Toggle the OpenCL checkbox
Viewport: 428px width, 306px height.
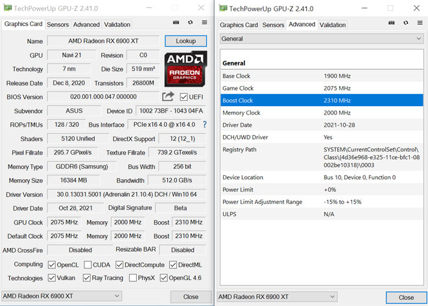pyautogui.click(x=52, y=265)
